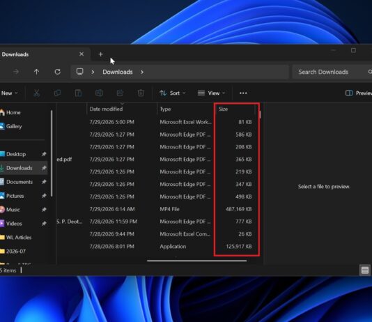Click the 487,169 KB size cell
The height and width of the screenshot is (322, 372).
[x=239, y=209]
